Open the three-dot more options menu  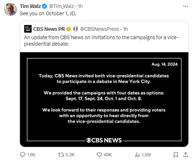point(185,6)
